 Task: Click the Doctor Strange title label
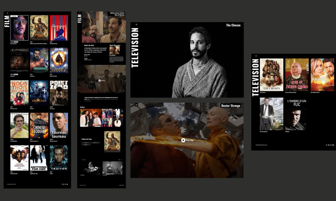[231, 106]
